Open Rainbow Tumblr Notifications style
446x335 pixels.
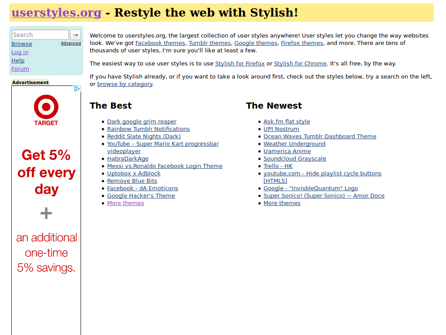pyautogui.click(x=148, y=129)
